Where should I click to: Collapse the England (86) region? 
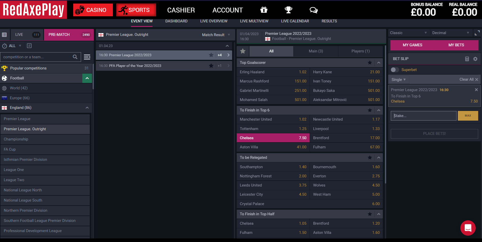(87, 108)
